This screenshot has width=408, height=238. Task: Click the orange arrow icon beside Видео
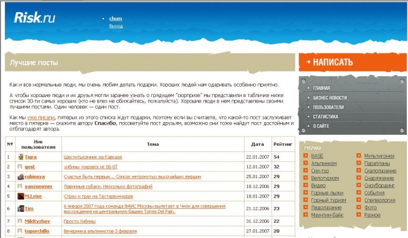click(306, 185)
